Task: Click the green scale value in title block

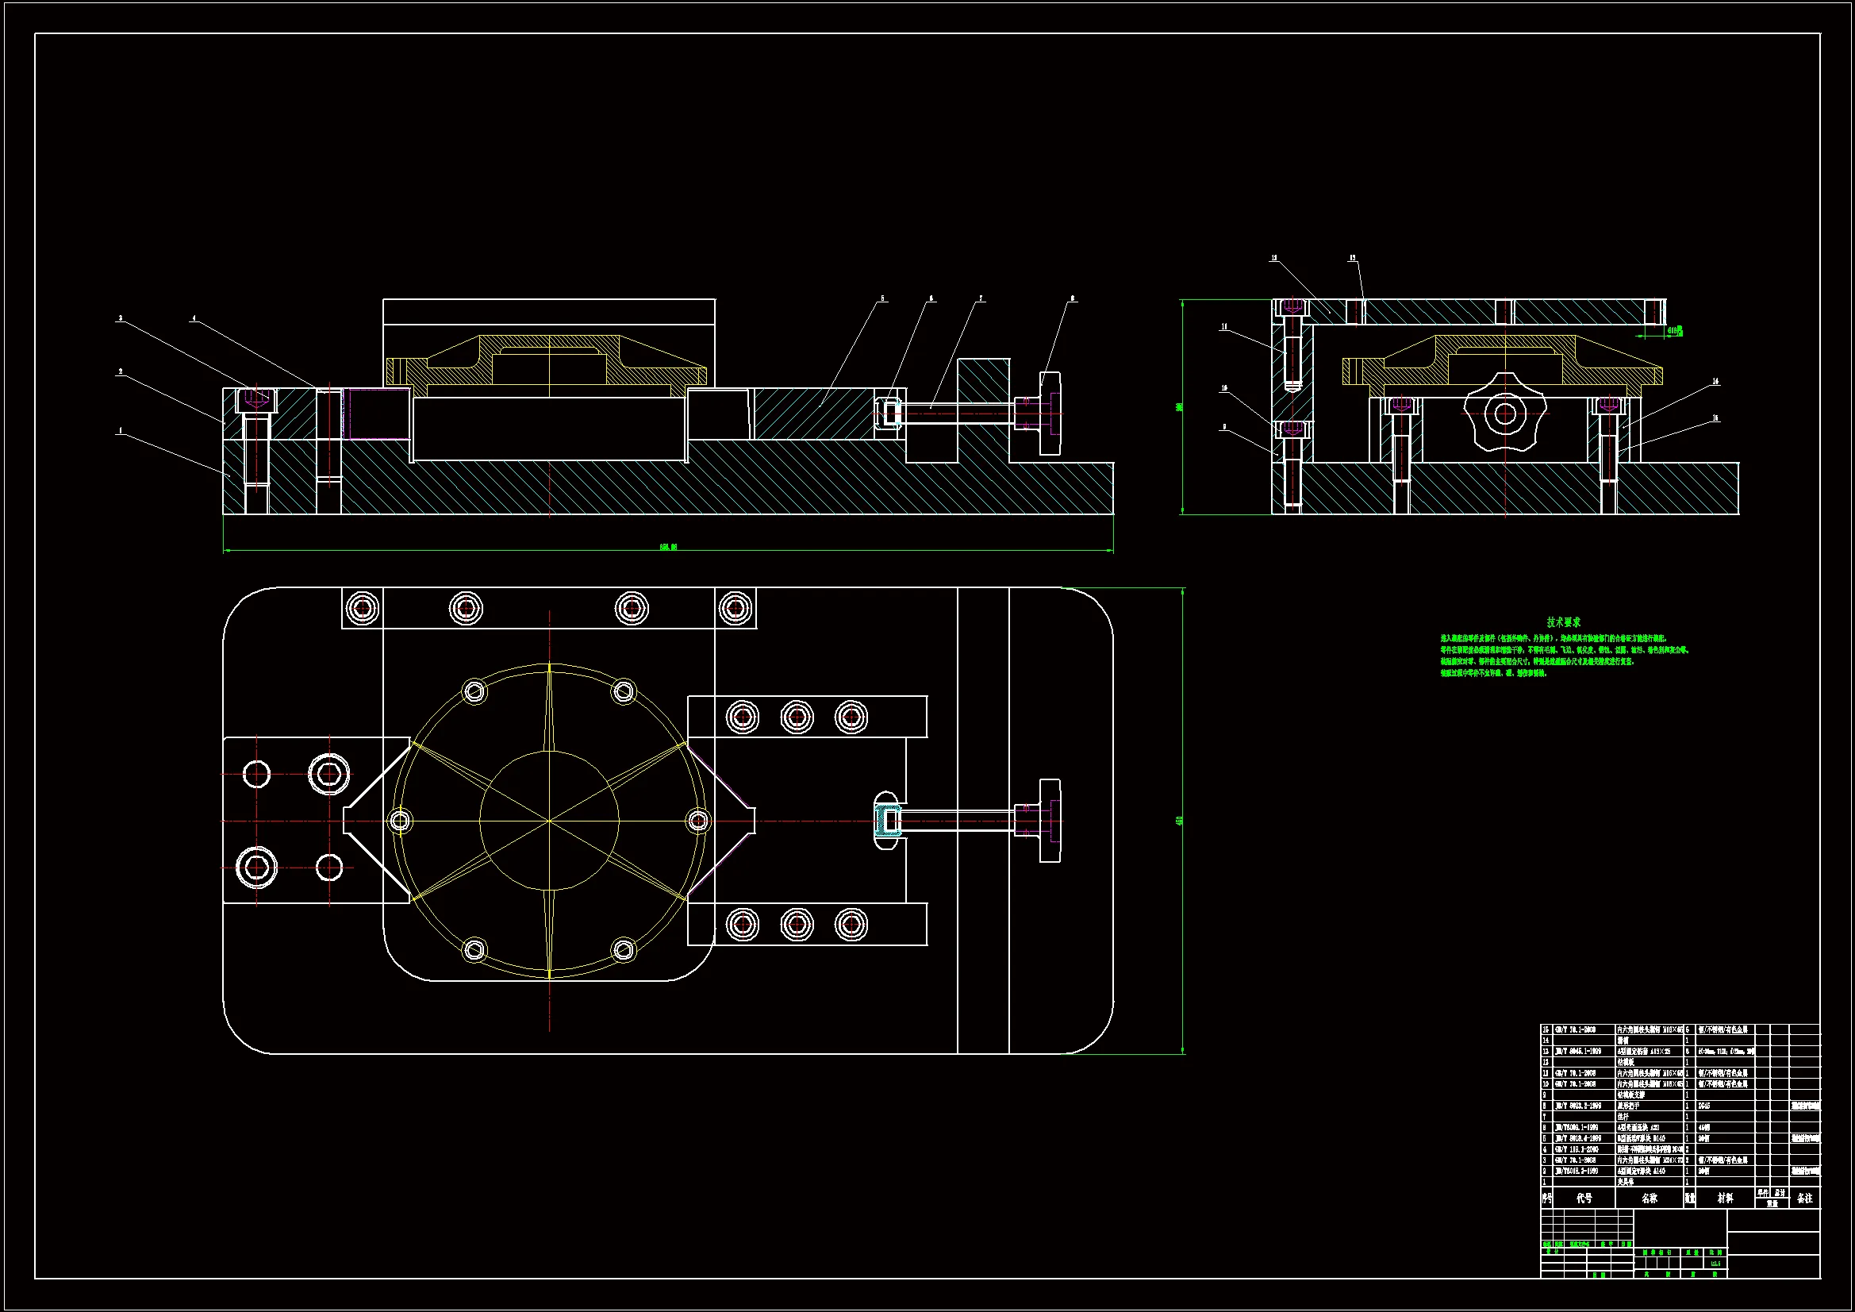Action: (1715, 1263)
